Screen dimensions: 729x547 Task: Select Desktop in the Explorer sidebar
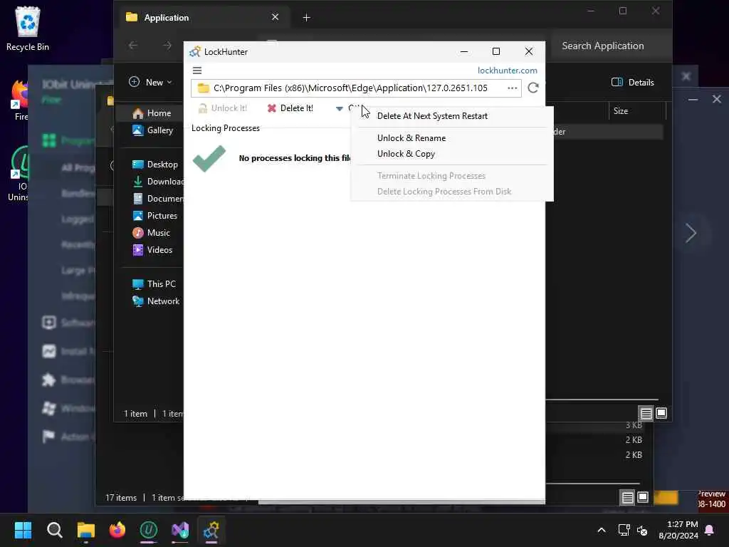[x=155, y=165]
